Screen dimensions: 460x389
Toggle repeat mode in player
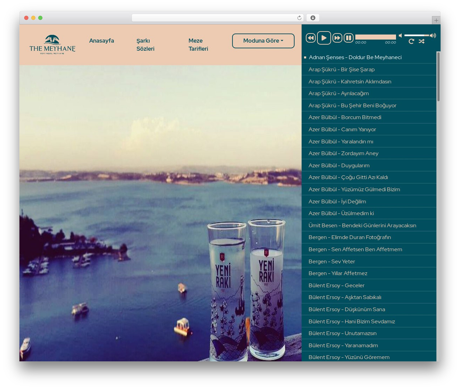coord(411,41)
